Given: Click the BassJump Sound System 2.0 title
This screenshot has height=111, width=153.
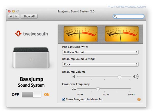Looking at the screenshot, I should [x=76, y=11].
